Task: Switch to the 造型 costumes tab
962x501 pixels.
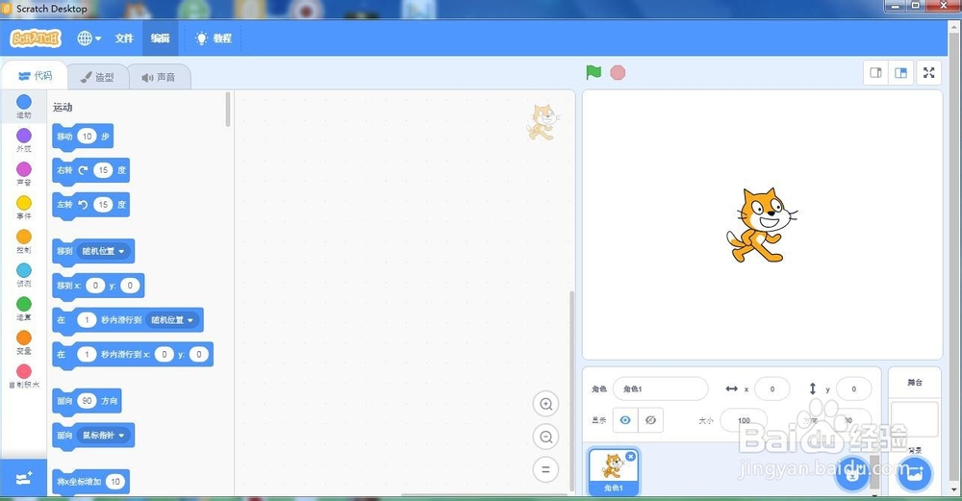Action: [97, 77]
